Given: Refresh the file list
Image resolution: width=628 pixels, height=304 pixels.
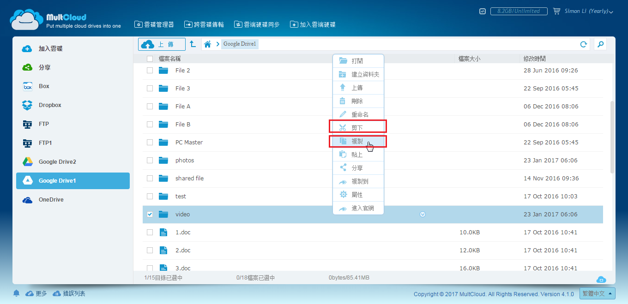Looking at the screenshot, I should tap(584, 44).
